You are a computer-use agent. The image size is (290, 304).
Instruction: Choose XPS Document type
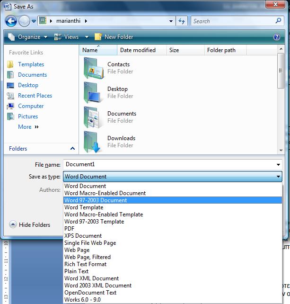click(x=172, y=236)
